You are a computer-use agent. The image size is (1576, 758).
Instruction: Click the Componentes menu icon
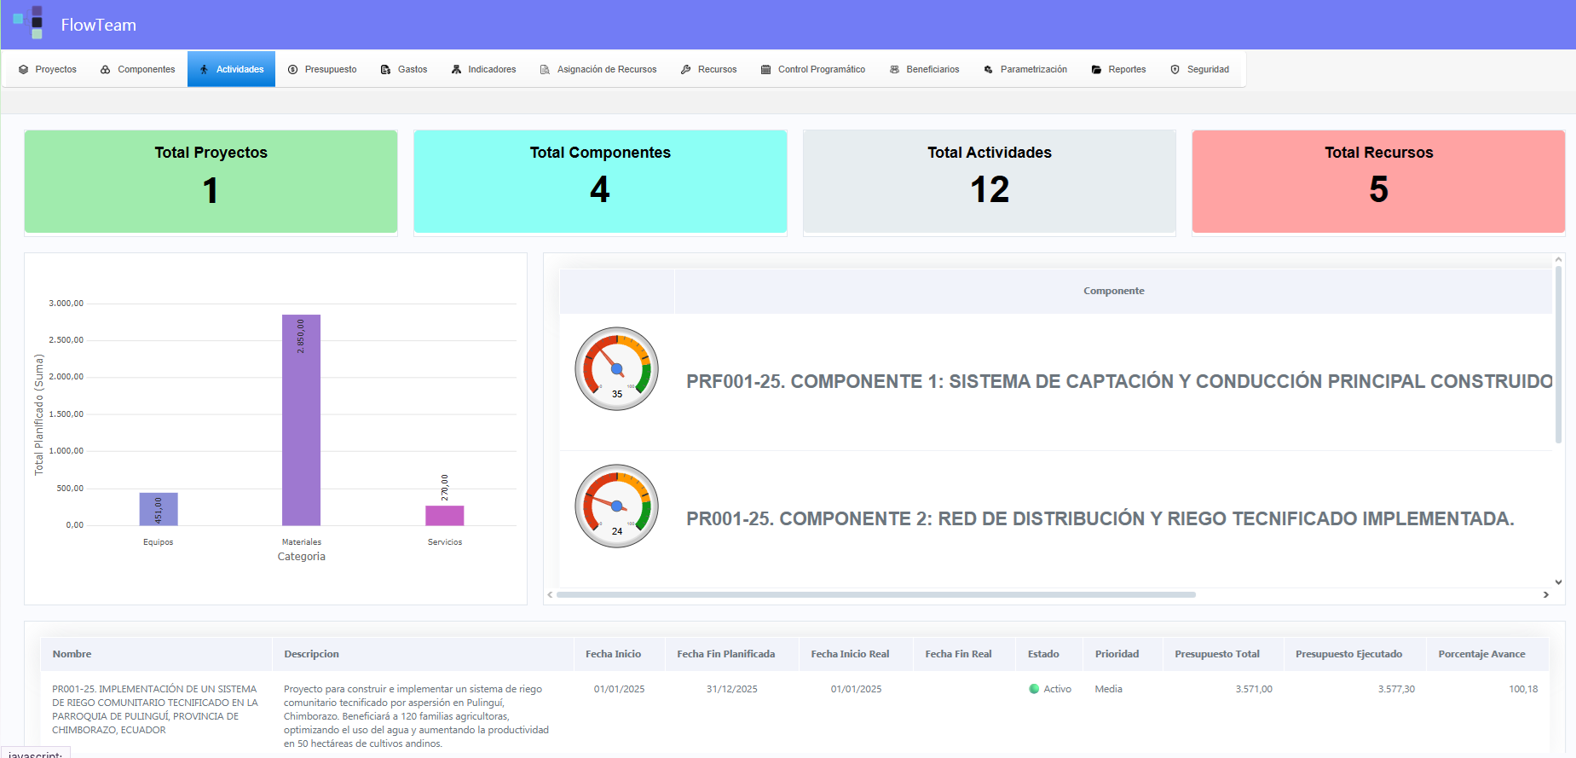point(106,70)
